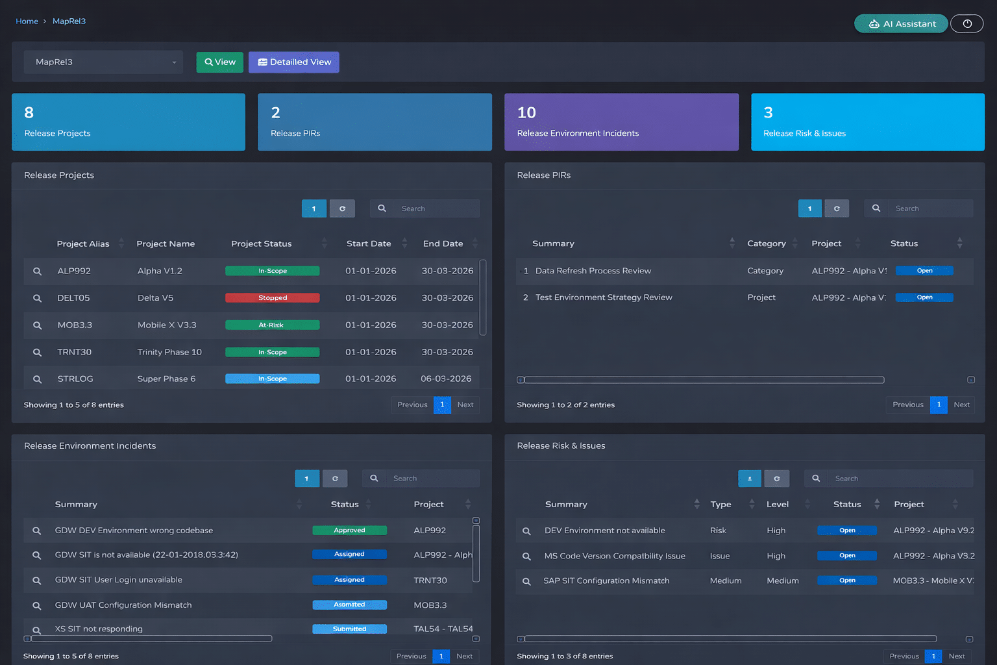Viewport: 997px width, 665px height.
Task: Select the Release Risk & Issues tile
Action: (x=867, y=122)
